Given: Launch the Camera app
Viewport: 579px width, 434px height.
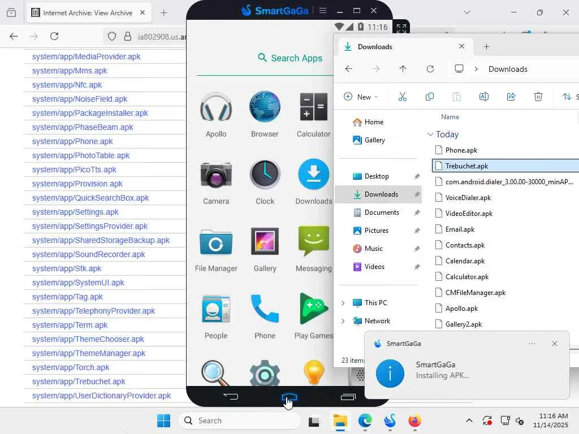Looking at the screenshot, I should [216, 174].
